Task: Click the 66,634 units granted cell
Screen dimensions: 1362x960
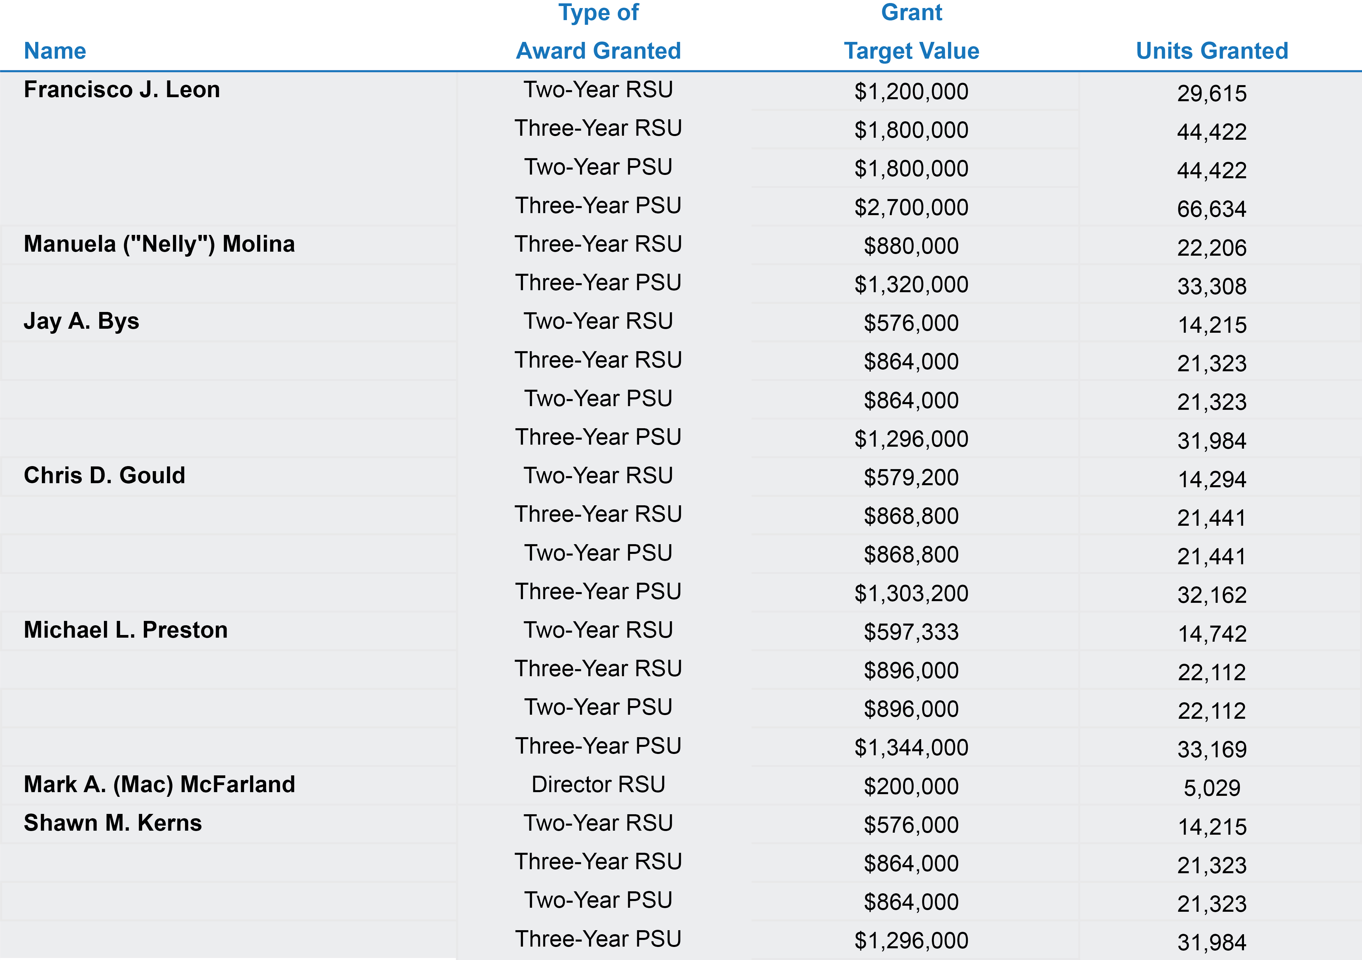Action: pos(1212,209)
